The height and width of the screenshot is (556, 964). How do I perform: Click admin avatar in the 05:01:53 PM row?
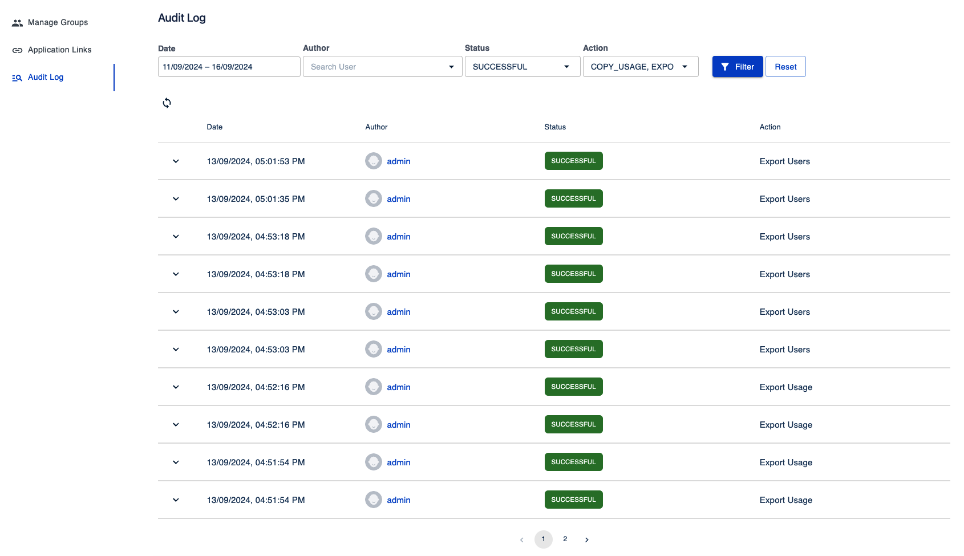(x=374, y=161)
